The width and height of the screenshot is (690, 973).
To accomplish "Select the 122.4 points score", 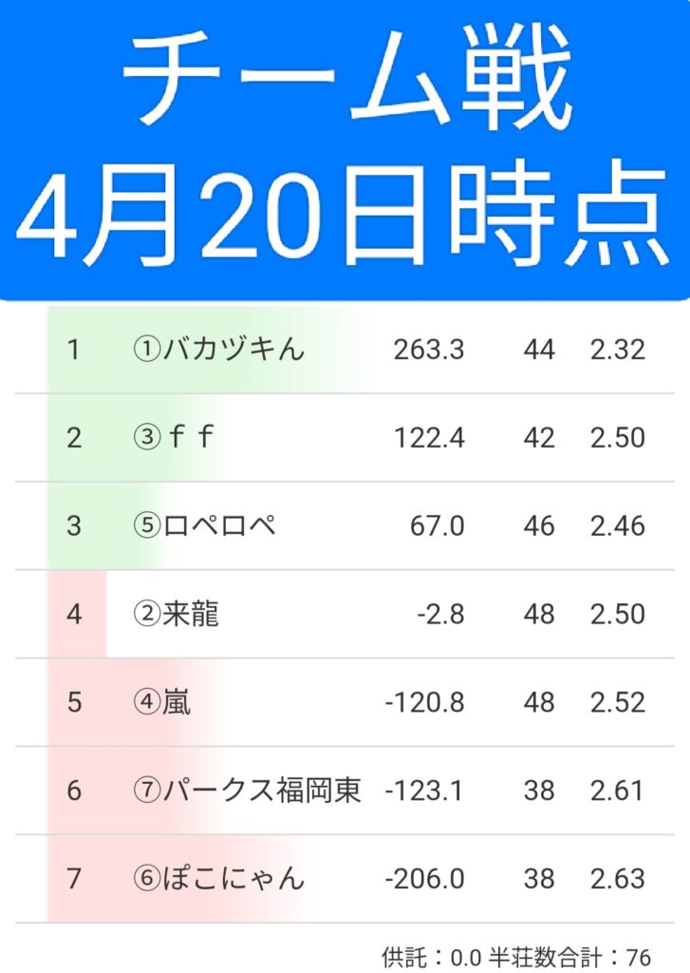I will coord(429,438).
